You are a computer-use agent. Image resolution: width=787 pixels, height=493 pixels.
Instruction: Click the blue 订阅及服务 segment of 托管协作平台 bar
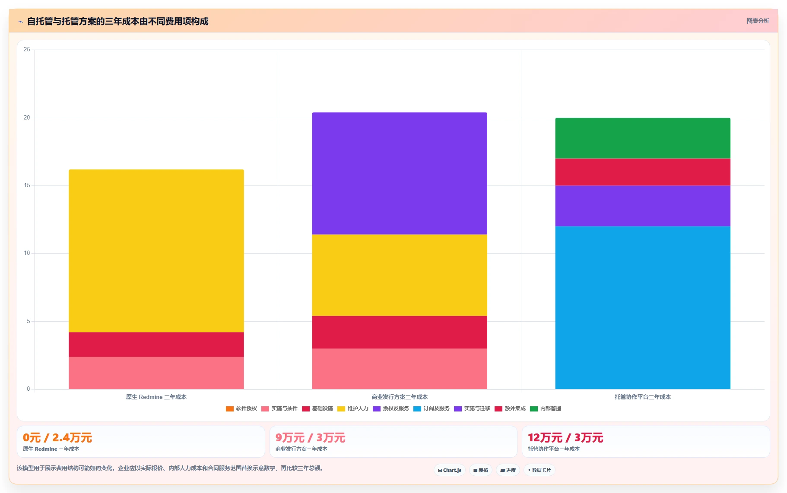tap(643, 308)
